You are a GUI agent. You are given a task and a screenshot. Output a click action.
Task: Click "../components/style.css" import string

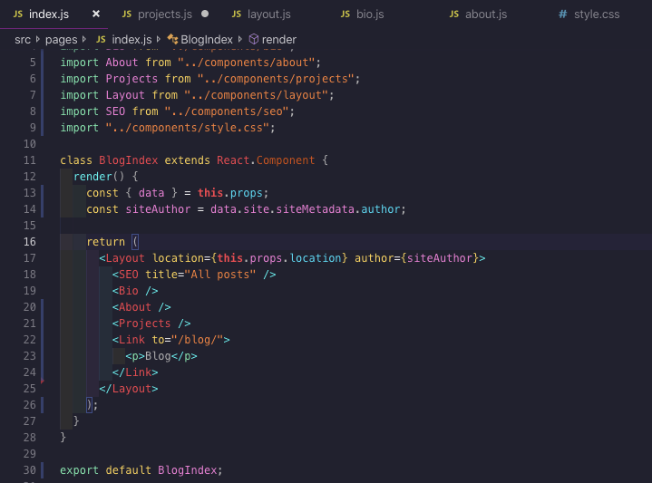click(x=188, y=128)
